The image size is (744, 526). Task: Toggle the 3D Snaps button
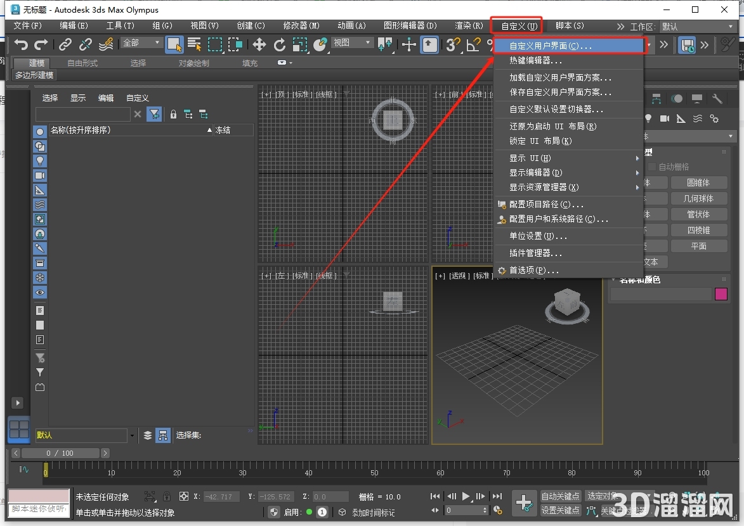pyautogui.click(x=453, y=44)
